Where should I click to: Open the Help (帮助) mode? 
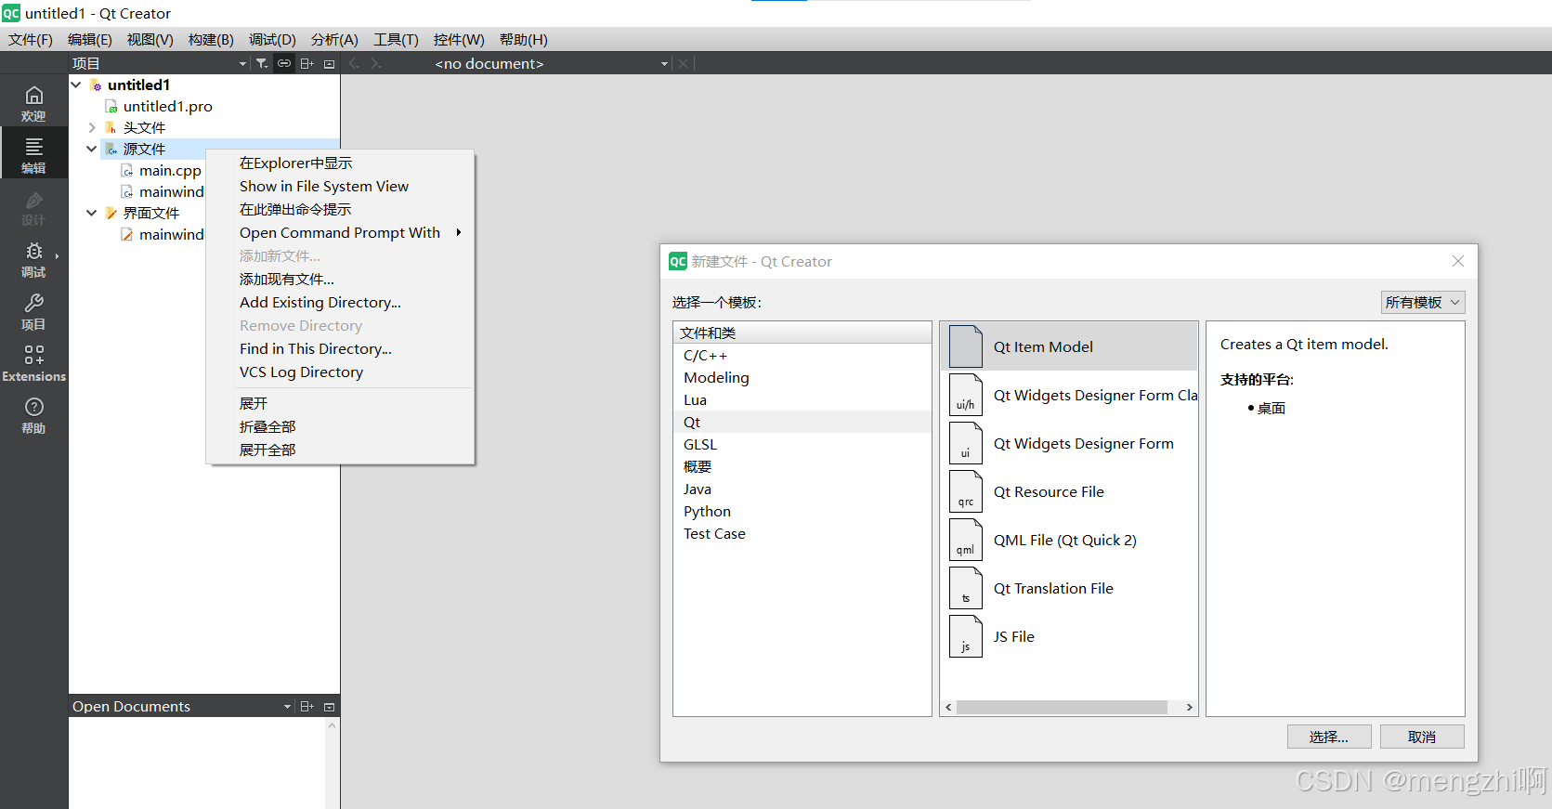click(33, 415)
